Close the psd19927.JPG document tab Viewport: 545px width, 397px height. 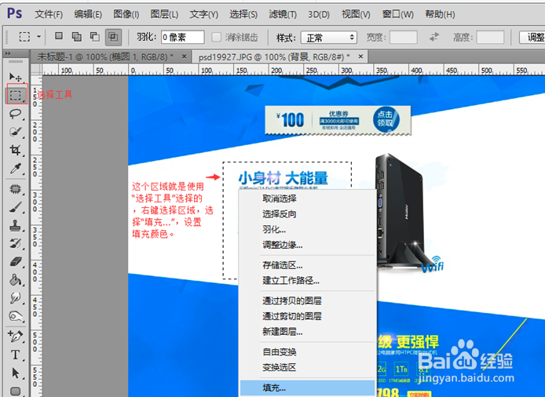360,56
